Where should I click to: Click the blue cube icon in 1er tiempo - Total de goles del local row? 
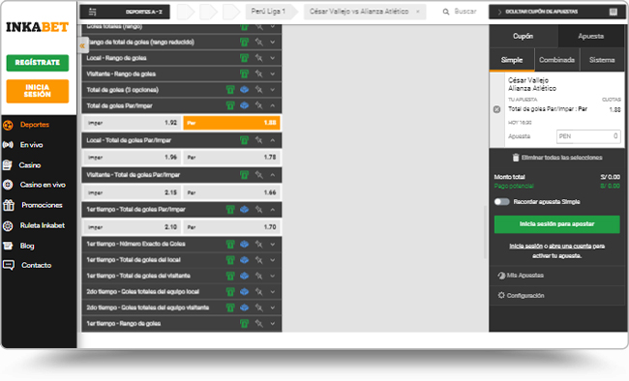click(244, 260)
